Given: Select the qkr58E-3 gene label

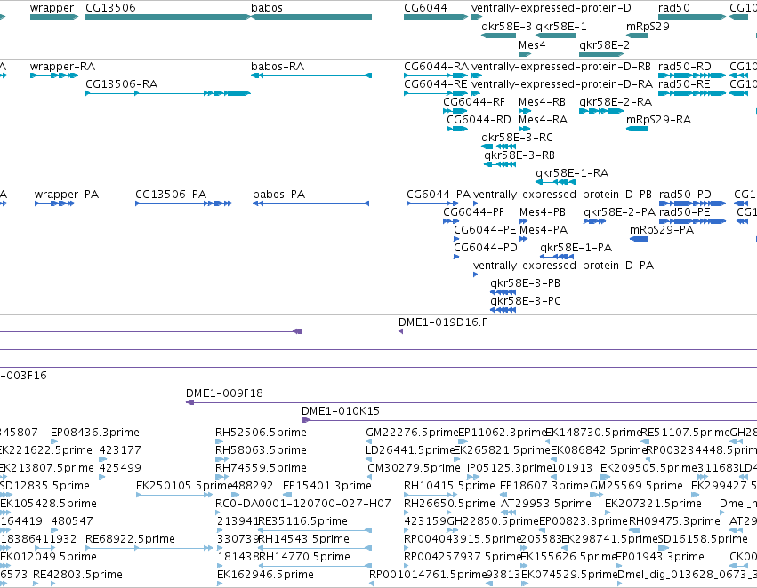Looking at the screenshot, I should point(506,27).
